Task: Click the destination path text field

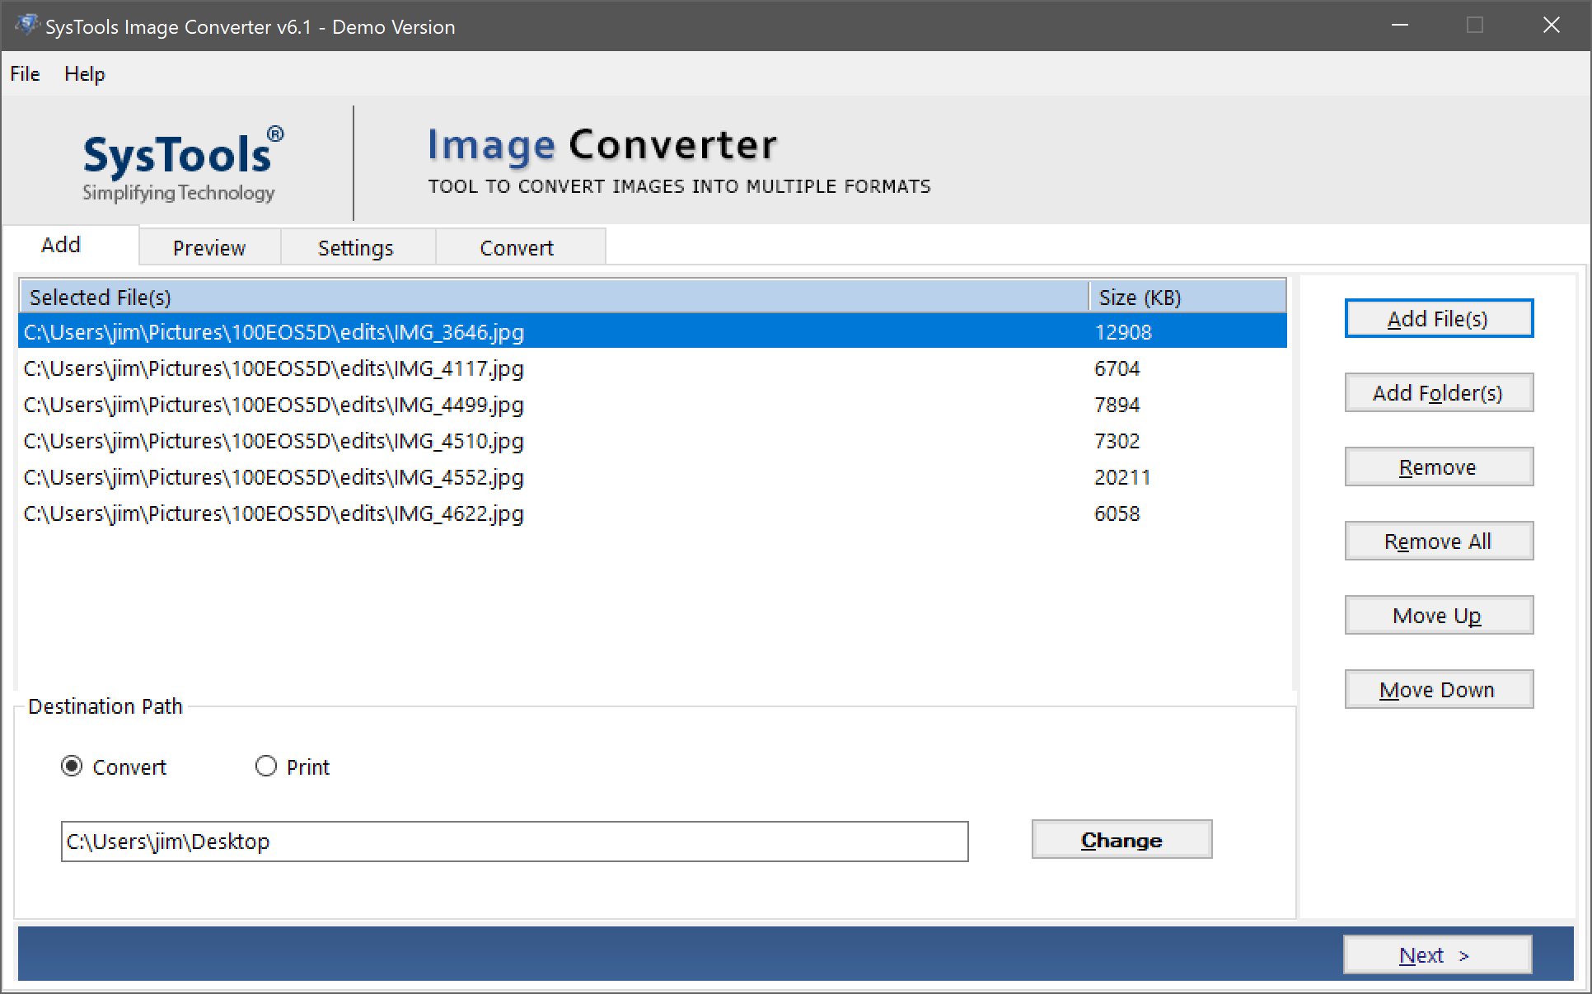Action: coord(514,842)
